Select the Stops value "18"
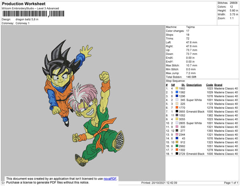 point(188,34)
